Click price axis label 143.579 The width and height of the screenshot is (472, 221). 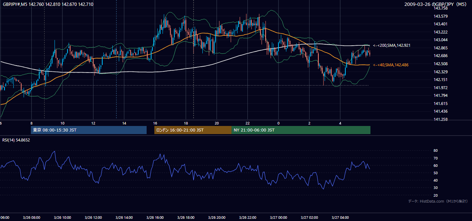(x=440, y=16)
